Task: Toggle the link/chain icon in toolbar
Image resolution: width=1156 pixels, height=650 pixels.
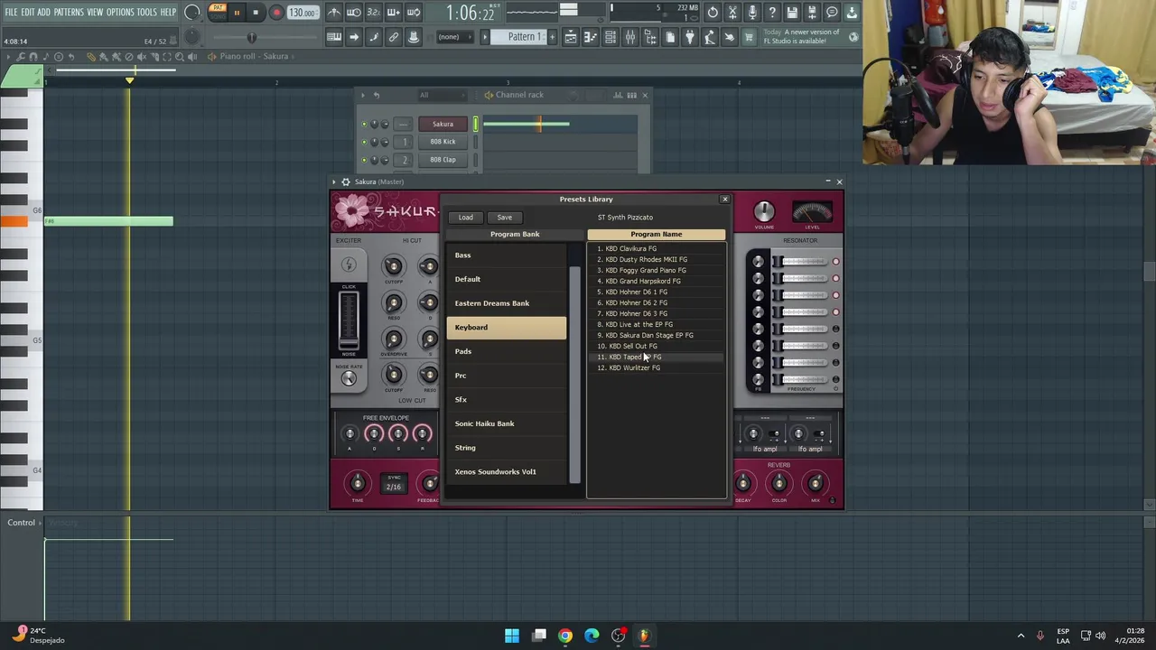Action: pos(394,37)
